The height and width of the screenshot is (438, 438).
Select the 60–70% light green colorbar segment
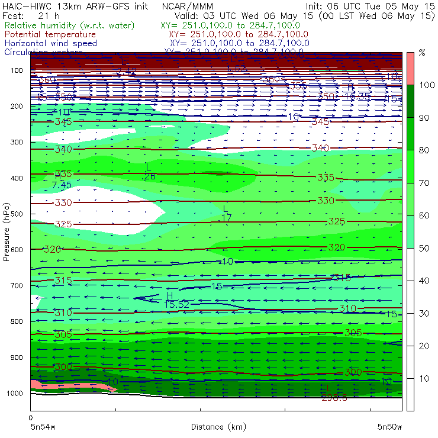point(410,199)
